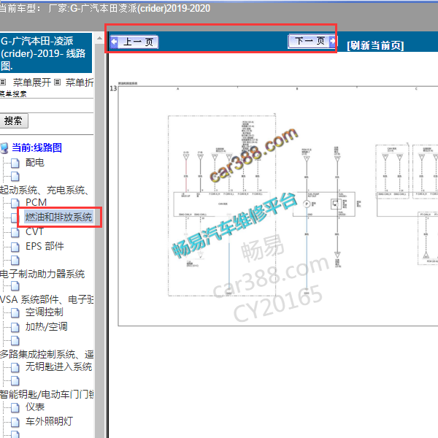The height and width of the screenshot is (438, 438).
Task: Select 燃油和排放系统 tree item
Action: (x=58, y=217)
